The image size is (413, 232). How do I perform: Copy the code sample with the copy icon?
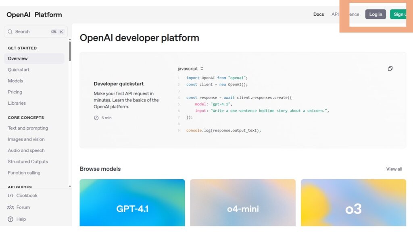[x=390, y=68]
